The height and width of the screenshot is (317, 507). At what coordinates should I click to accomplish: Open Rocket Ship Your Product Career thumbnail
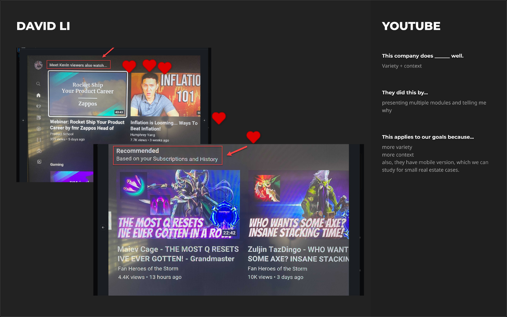coord(88,94)
